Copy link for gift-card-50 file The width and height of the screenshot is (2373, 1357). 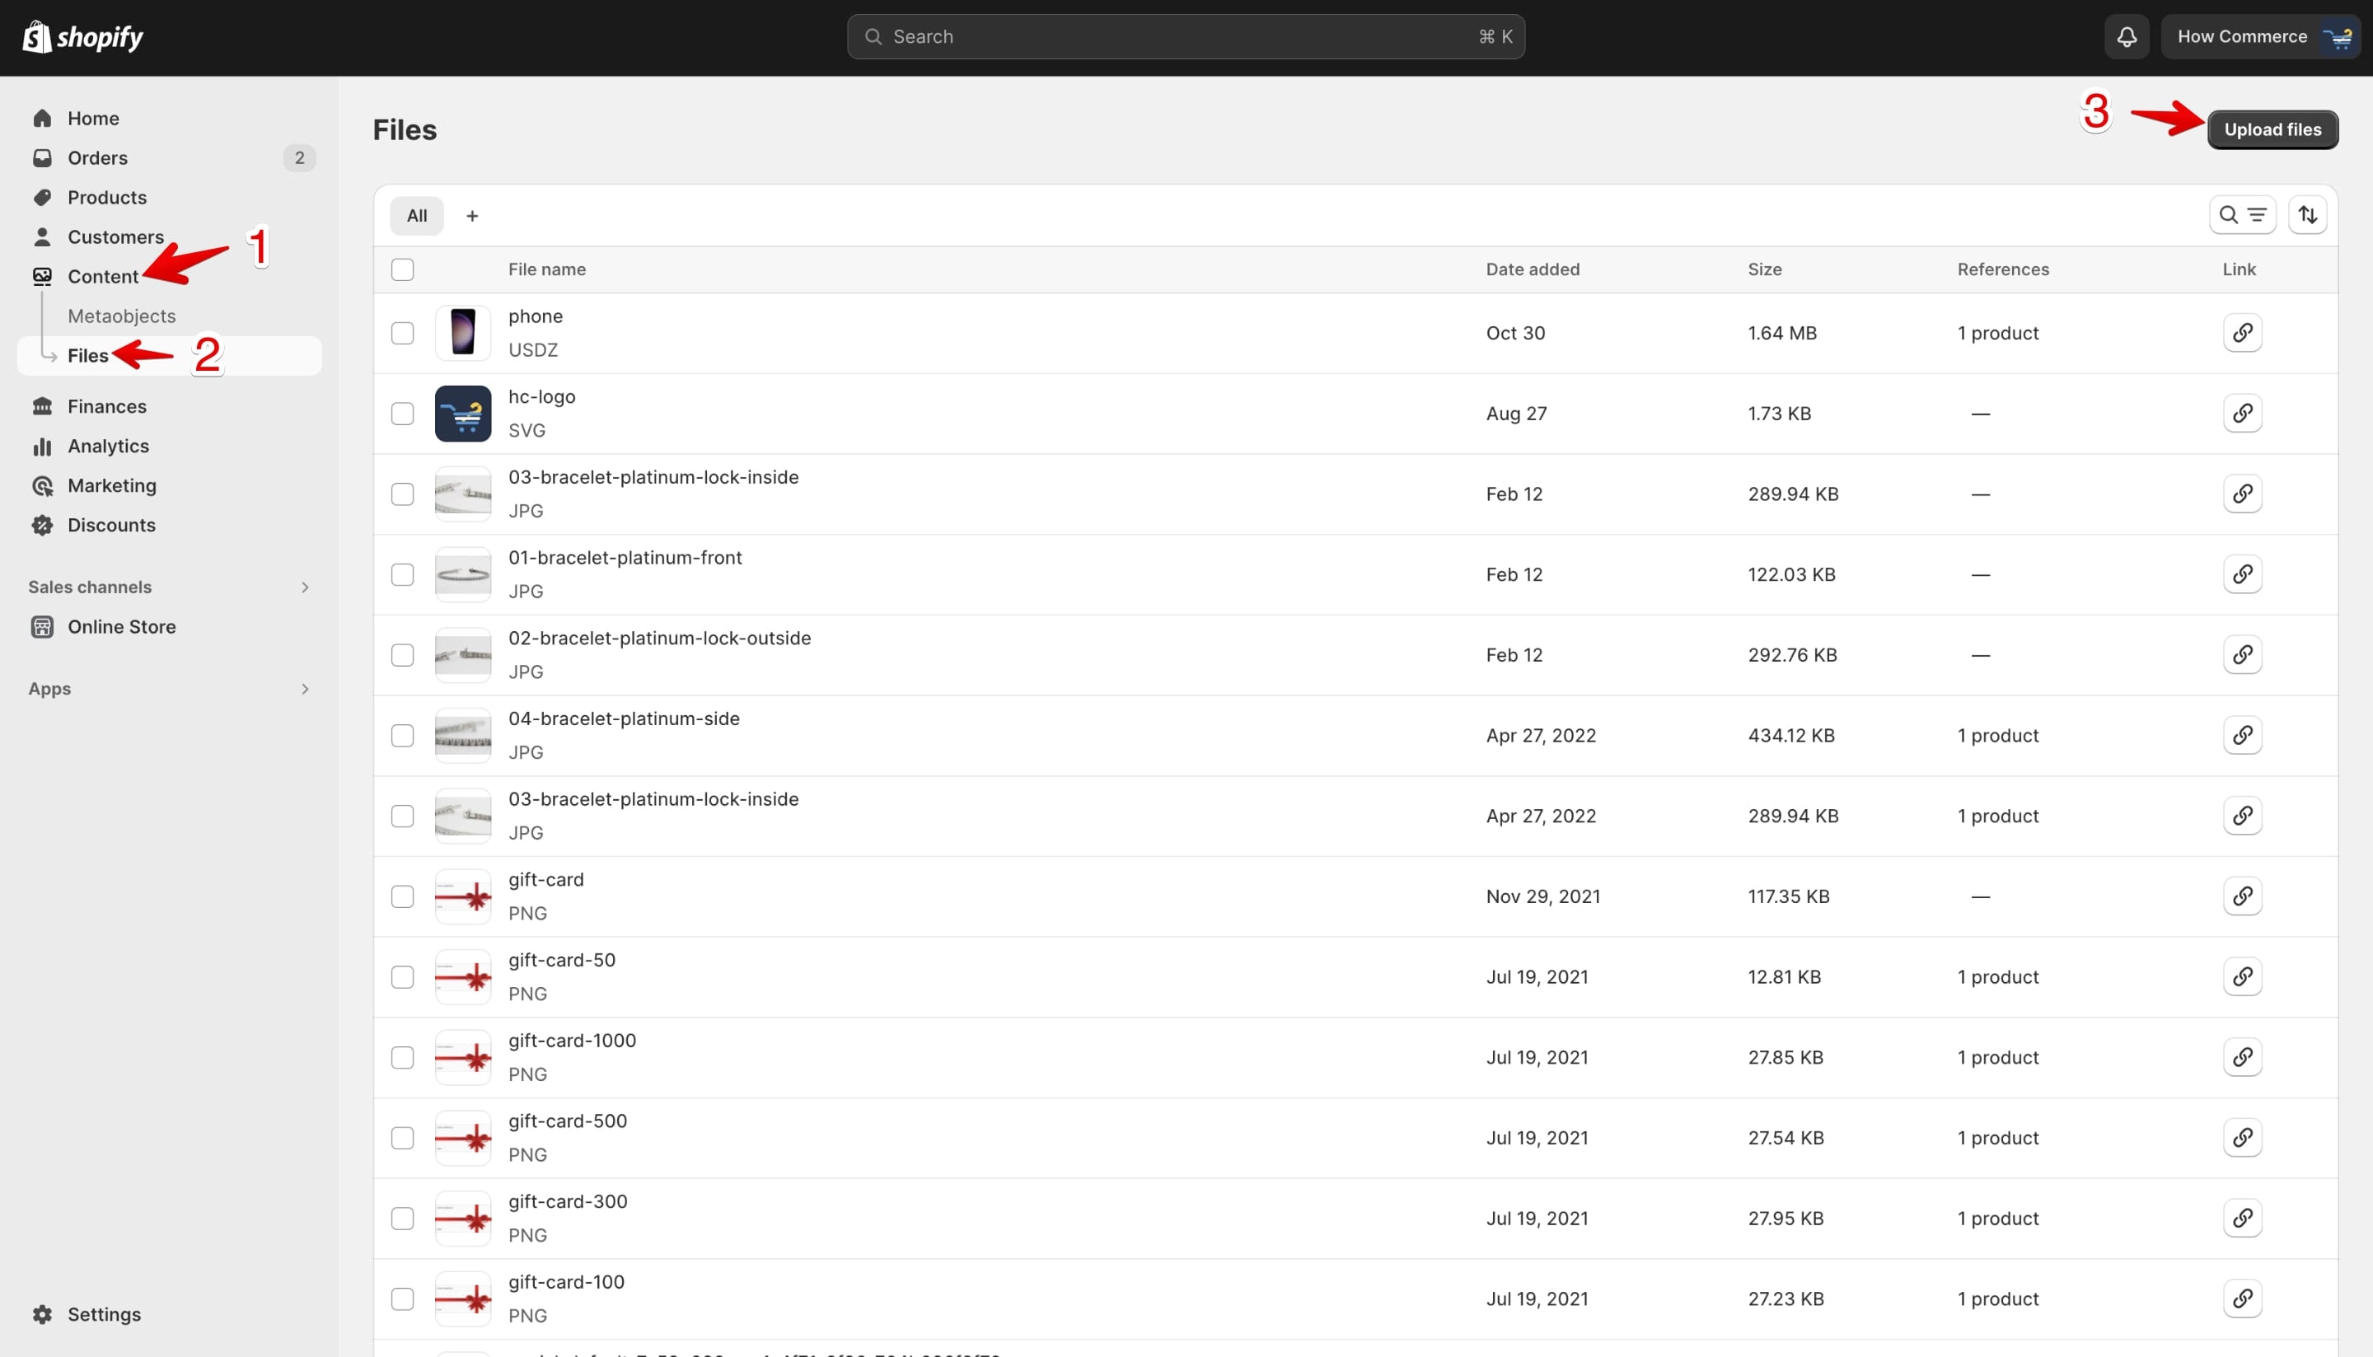pyautogui.click(x=2243, y=976)
